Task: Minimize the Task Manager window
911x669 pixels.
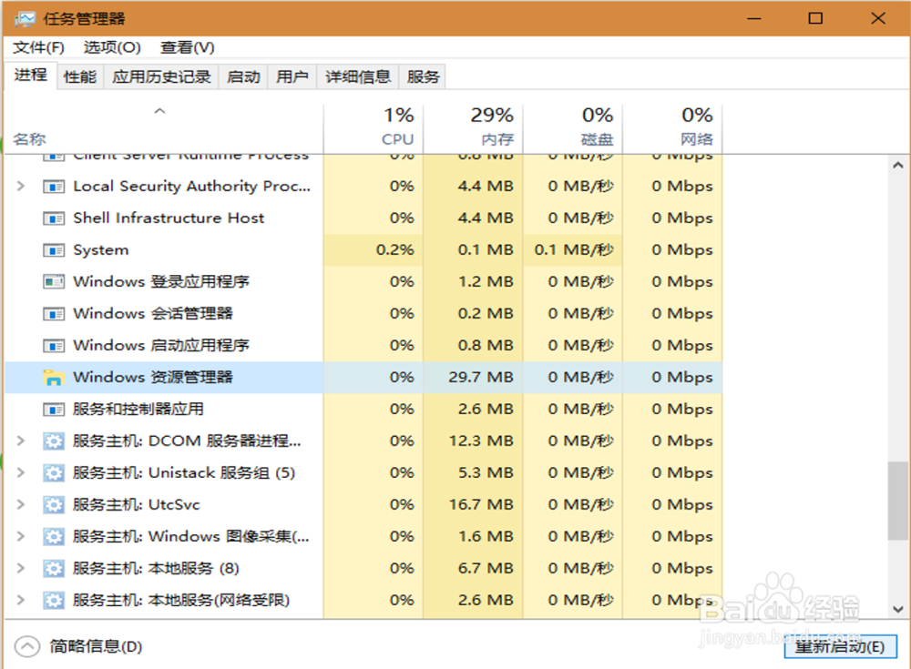Action: coord(754,18)
